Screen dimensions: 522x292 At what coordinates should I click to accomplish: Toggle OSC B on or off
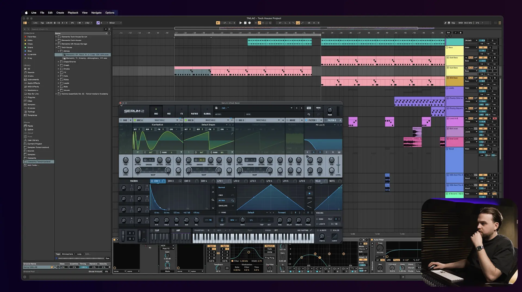click(186, 120)
